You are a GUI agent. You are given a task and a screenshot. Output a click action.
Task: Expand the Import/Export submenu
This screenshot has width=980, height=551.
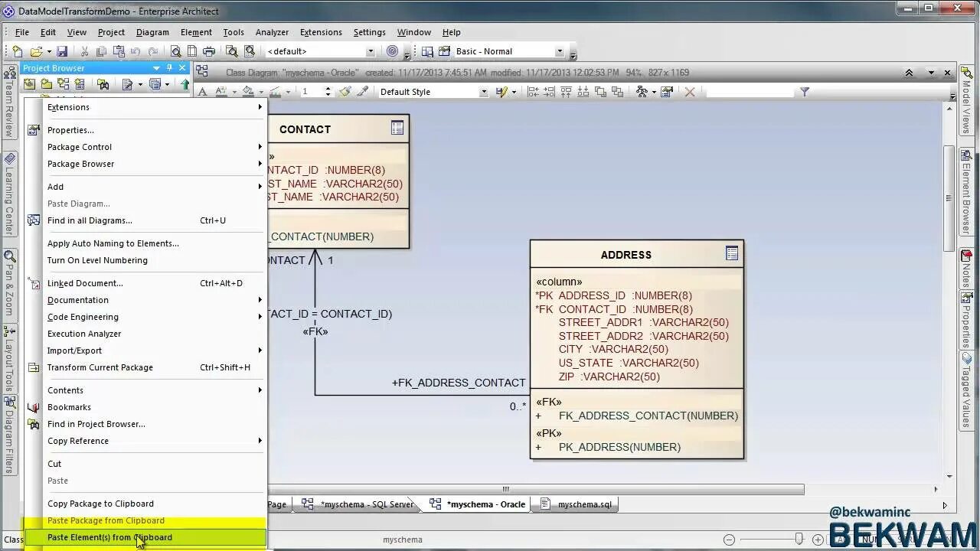pos(155,350)
